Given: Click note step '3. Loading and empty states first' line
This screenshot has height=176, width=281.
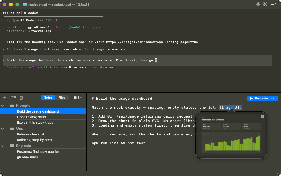Looking at the screenshot, I should tap(143, 125).
